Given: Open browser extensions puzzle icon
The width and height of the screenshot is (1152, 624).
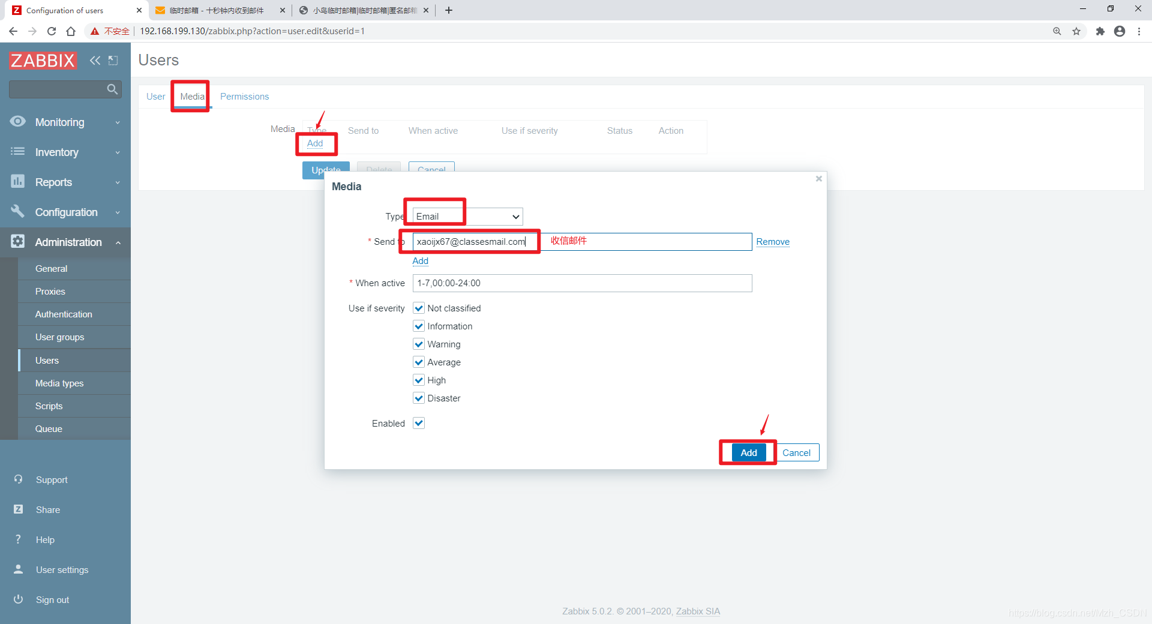Looking at the screenshot, I should 1100,31.
